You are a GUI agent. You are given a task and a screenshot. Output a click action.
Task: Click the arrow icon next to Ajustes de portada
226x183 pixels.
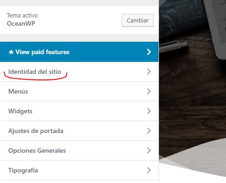(149, 131)
